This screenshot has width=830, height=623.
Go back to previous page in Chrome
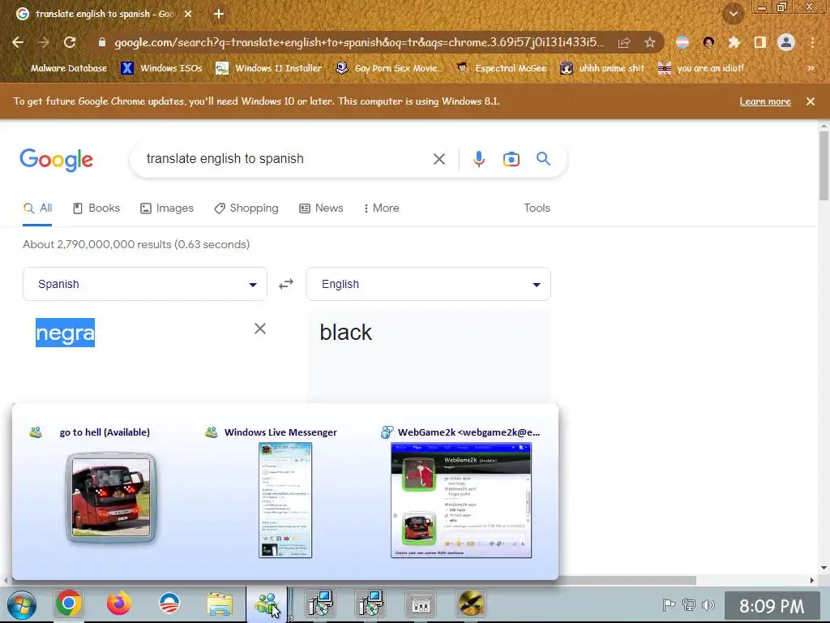[18, 42]
